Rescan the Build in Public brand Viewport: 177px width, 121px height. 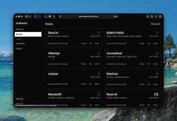(142, 43)
